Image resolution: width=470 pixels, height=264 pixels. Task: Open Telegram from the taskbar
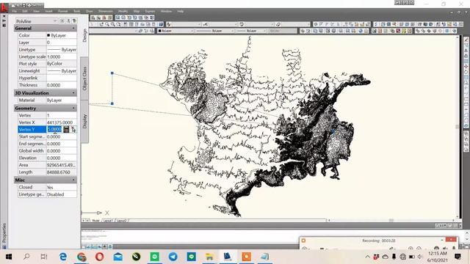[173, 257]
